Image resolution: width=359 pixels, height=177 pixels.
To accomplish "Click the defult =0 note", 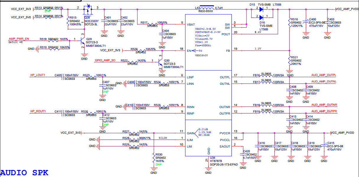I will [x=16, y=42].
